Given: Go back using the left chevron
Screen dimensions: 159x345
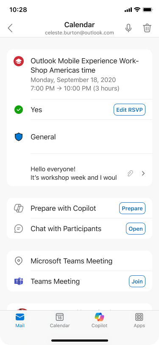Looking at the screenshot, I should (10, 28).
